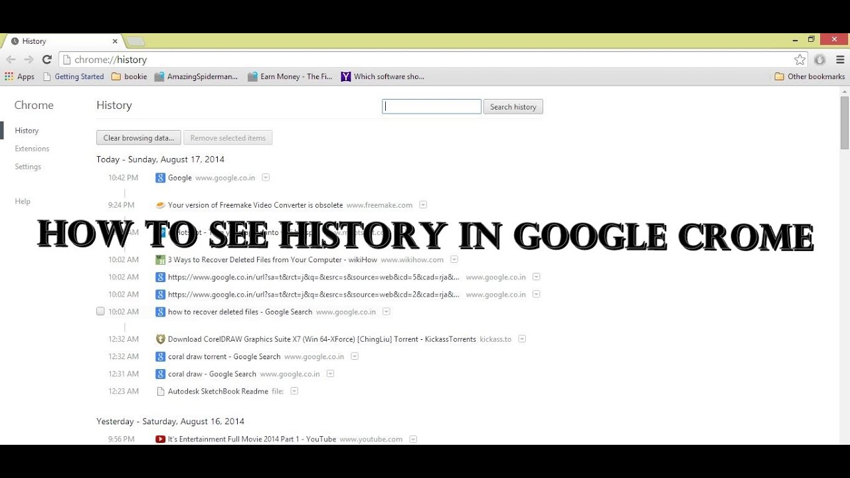Click the page icon in the address bar
The height and width of the screenshot is (478, 850).
66,60
